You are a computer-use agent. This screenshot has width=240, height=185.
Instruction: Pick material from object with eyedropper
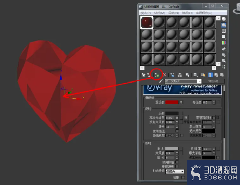pos(161,81)
